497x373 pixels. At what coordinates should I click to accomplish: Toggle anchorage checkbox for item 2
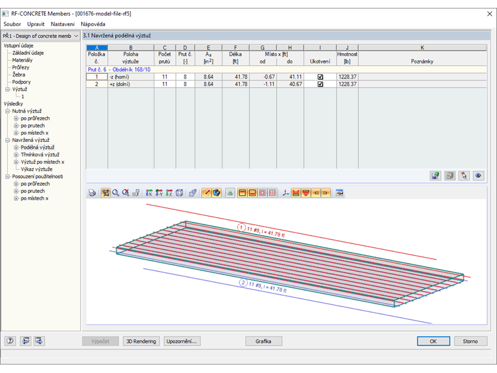coord(320,84)
